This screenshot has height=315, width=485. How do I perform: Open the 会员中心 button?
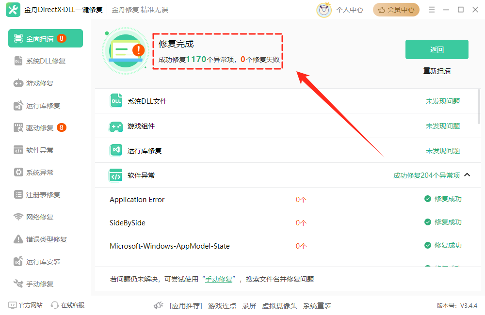coord(396,10)
